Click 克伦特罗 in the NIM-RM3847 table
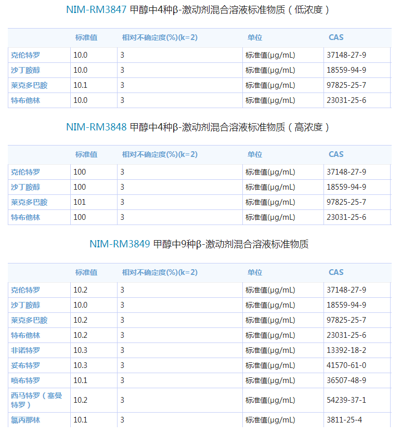Image resolution: width=401 pixels, height=435 pixels. coord(25,55)
